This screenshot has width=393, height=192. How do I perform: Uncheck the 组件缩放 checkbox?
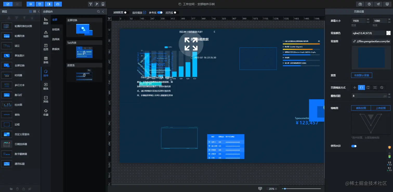coord(145,12)
